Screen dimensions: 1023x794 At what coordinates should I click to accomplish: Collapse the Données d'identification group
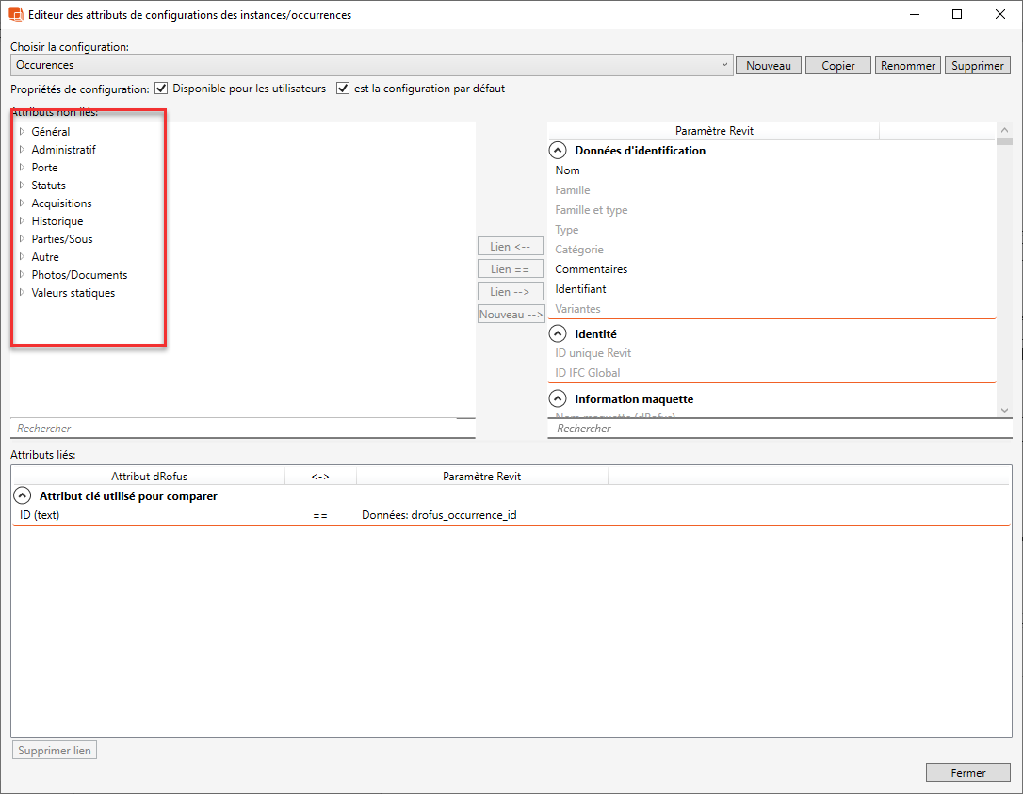pos(558,151)
